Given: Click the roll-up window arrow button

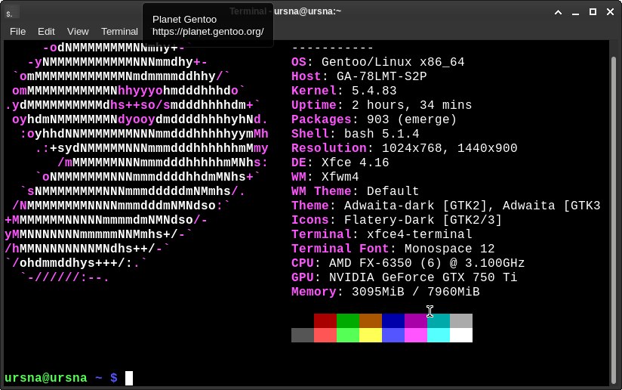Looking at the screenshot, I should pos(558,12).
